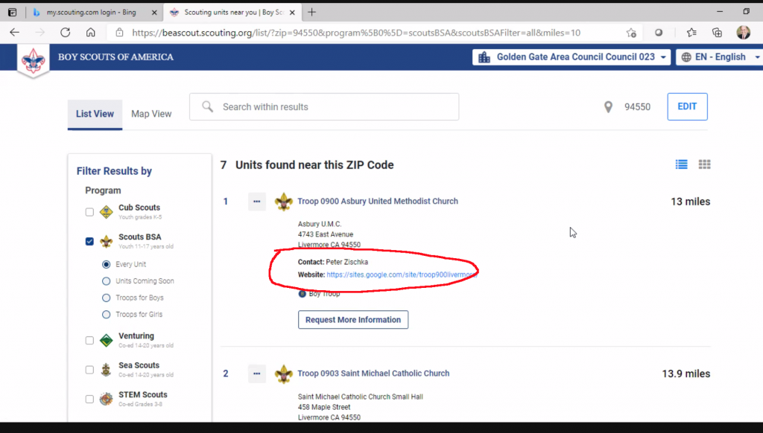Viewport: 763px width, 433px height.
Task: Uncheck the Scouts BSA checkbox
Action: 89,241
